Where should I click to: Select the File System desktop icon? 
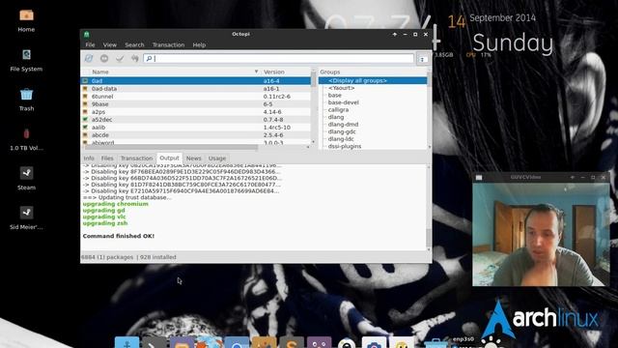(x=26, y=60)
